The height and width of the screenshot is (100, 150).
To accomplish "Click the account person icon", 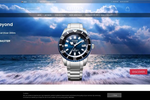I will tap(121, 2).
